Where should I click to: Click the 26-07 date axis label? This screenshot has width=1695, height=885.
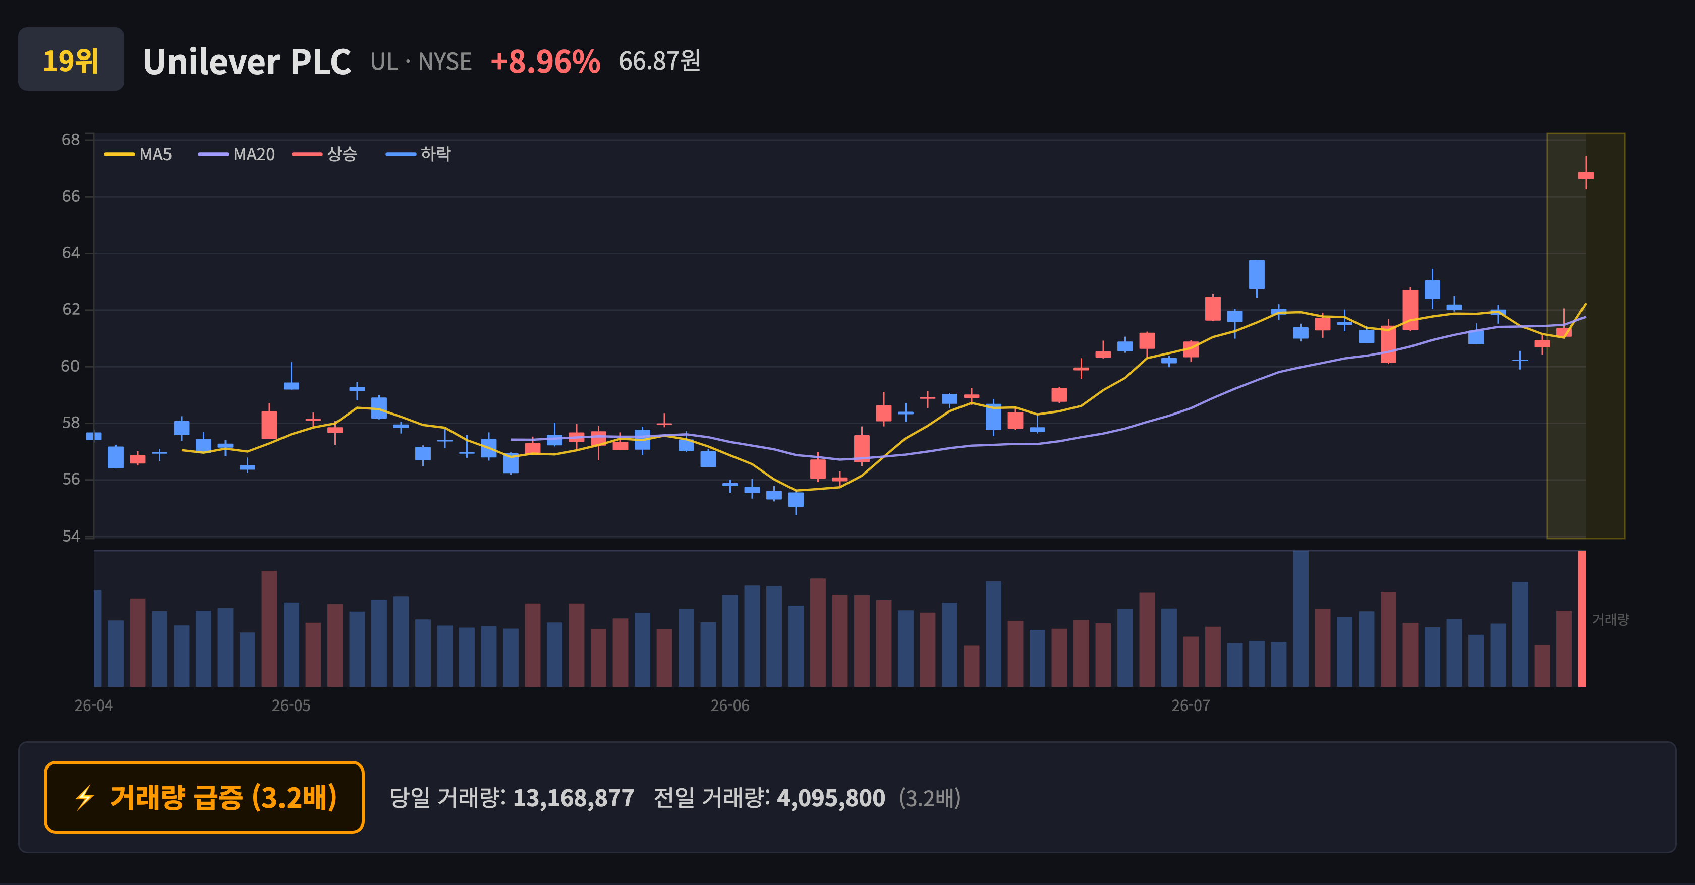(x=1191, y=705)
